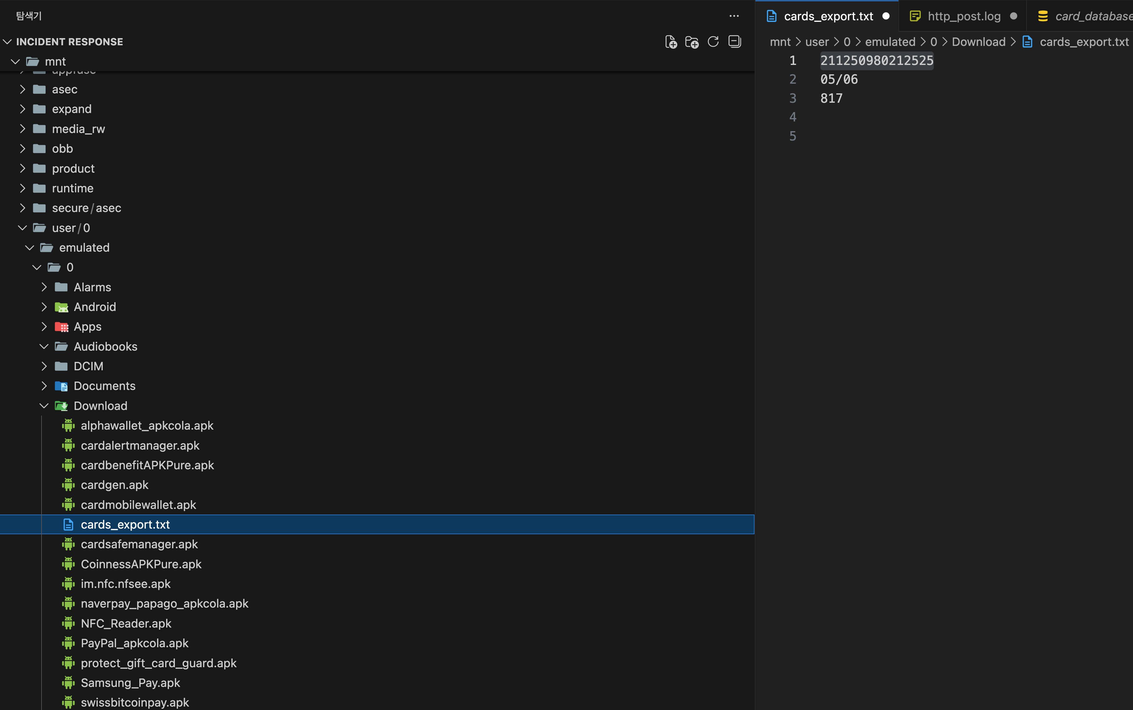Click the unsaved dot on cards_export.txt tab
This screenshot has height=710, width=1133.
pos(886,16)
